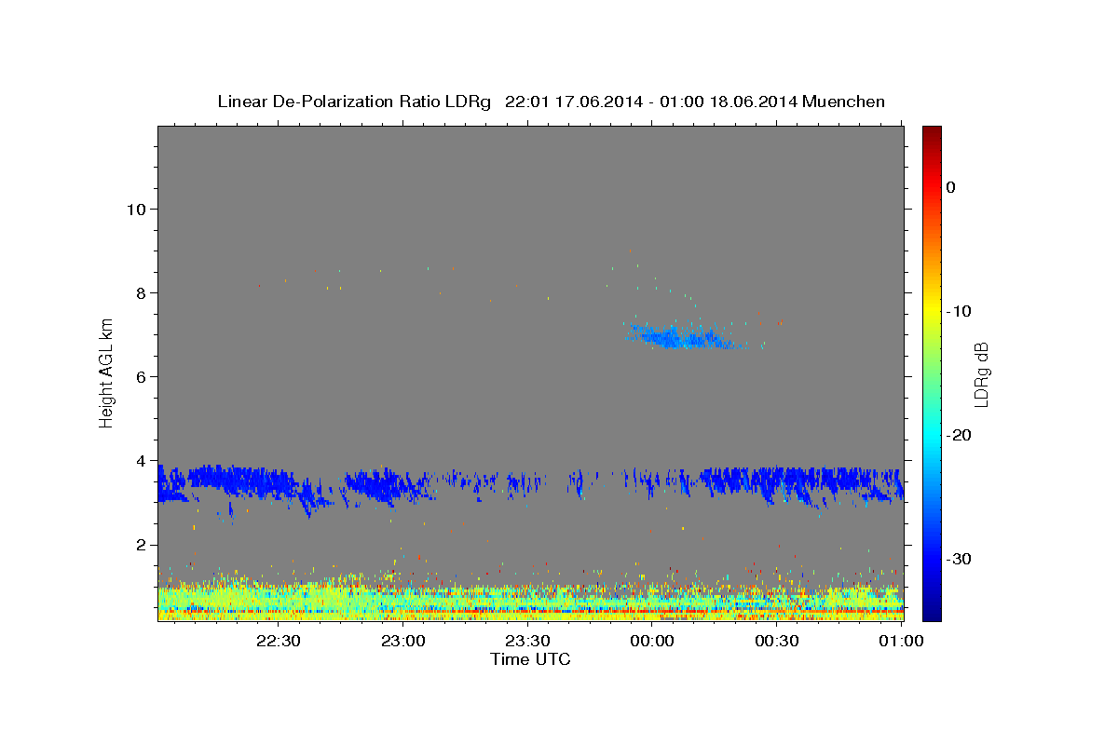This screenshot has width=1118, height=745.
Task: Click the height tick label 6
Action: 140,377
